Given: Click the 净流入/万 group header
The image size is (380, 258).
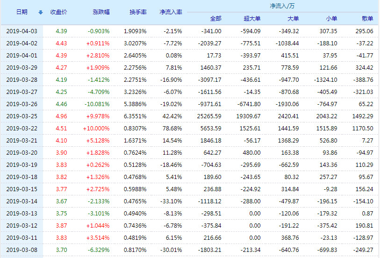Looking at the screenshot, I should (282, 6).
